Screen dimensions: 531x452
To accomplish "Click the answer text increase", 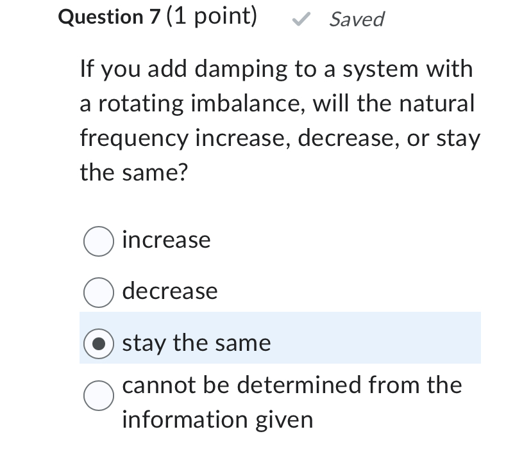I will click(165, 241).
